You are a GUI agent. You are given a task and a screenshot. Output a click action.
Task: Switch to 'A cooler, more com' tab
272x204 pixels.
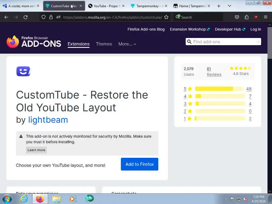[22, 6]
